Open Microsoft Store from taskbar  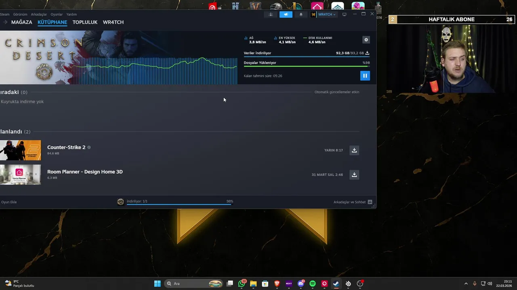[x=265, y=284]
